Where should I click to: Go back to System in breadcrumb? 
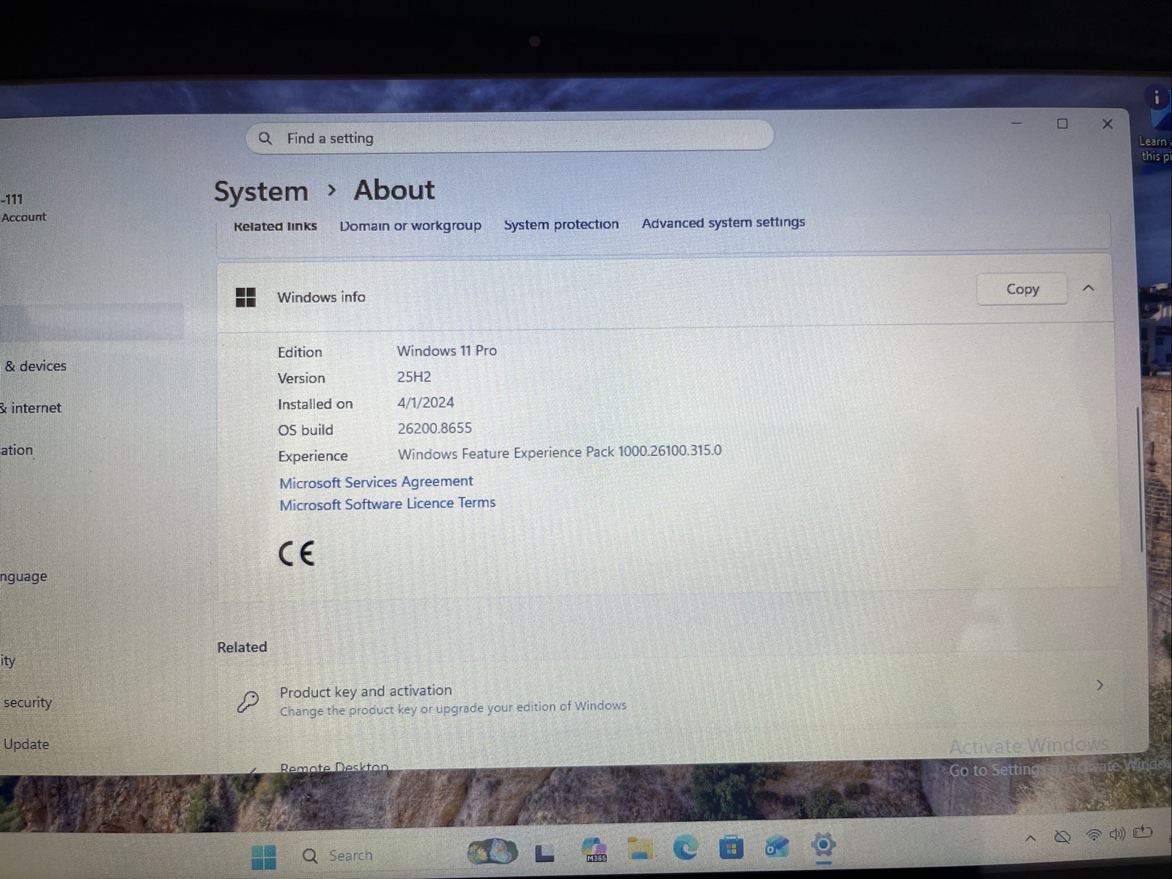coord(261,191)
